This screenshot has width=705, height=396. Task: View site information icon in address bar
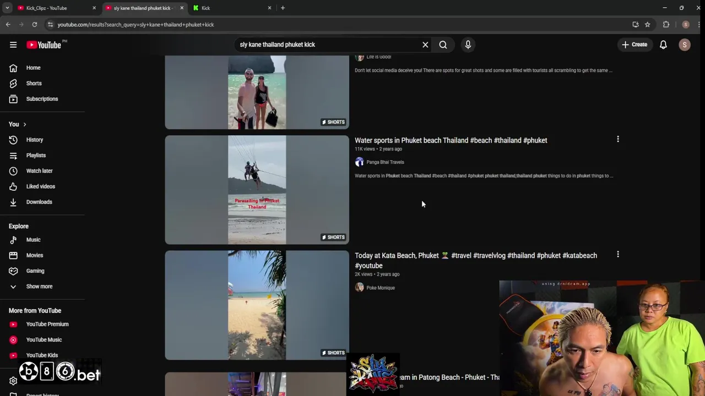pos(50,24)
